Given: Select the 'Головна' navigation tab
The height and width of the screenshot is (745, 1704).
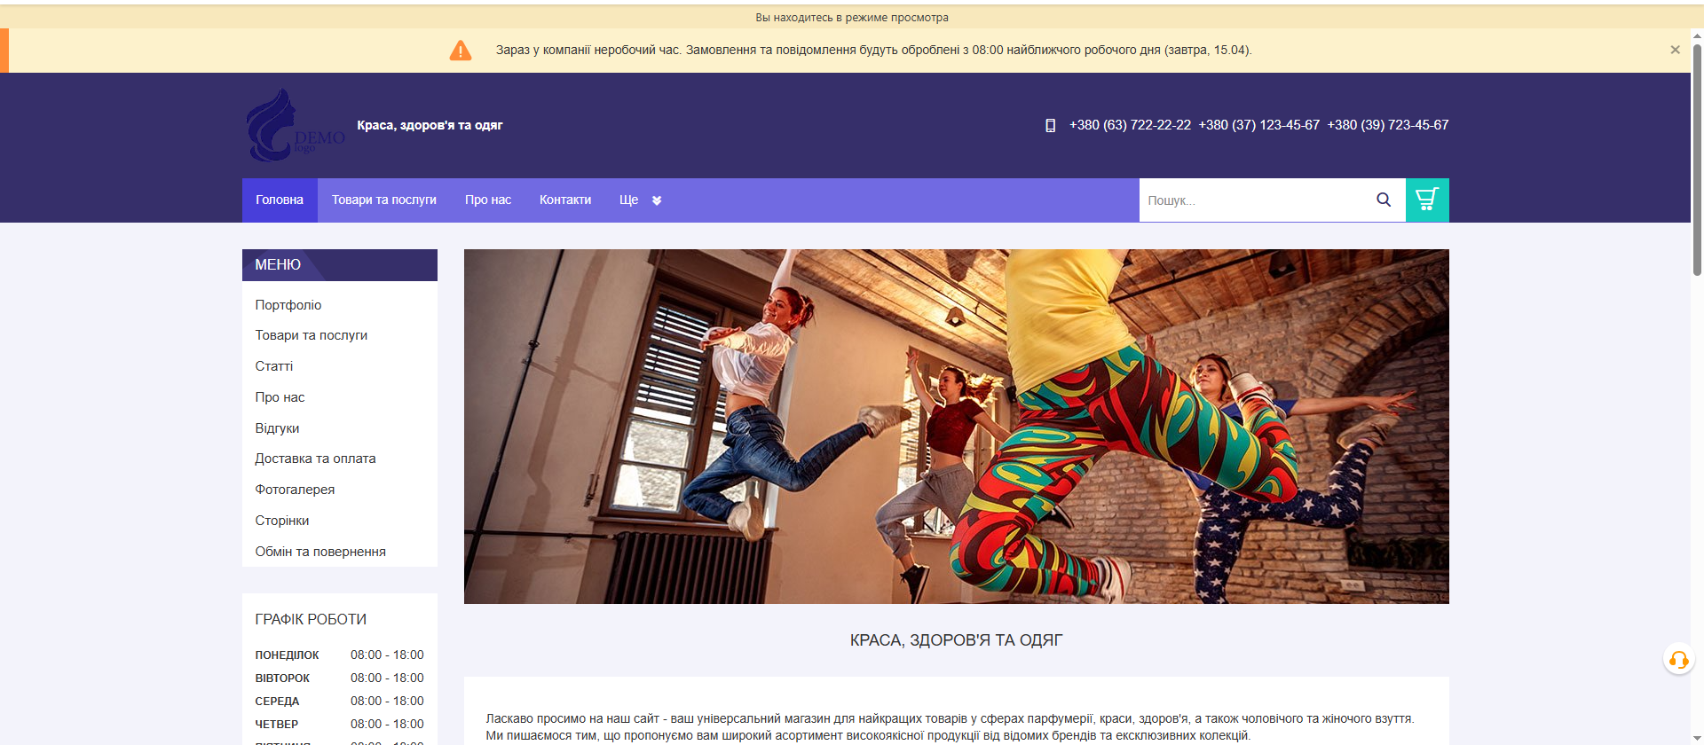Looking at the screenshot, I should pos(280,200).
